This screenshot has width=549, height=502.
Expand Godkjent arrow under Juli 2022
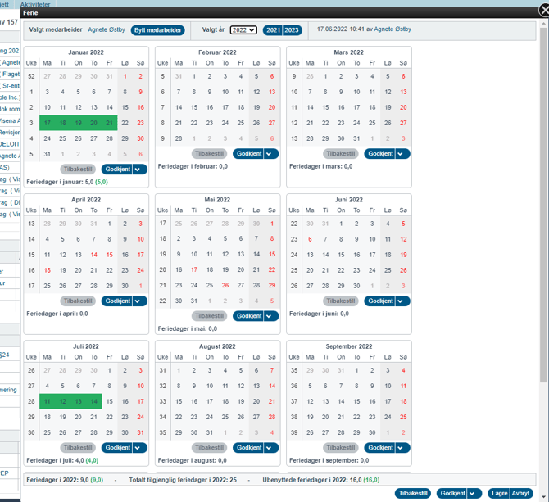click(139, 448)
